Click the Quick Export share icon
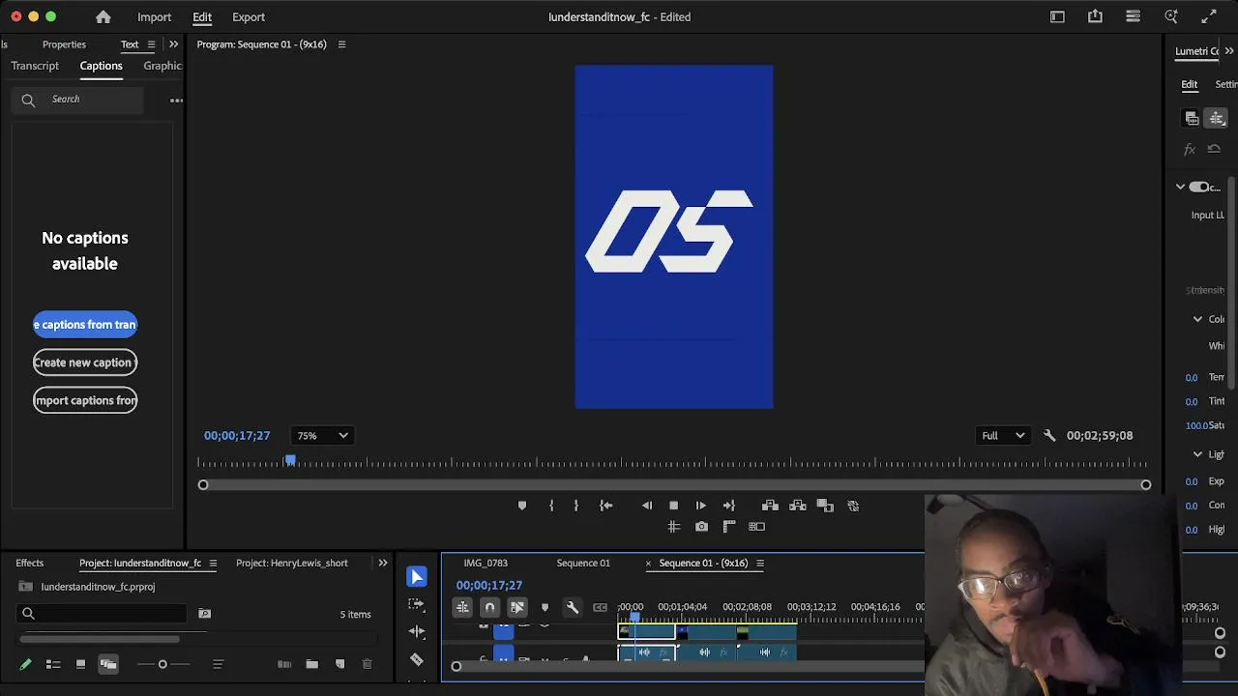The width and height of the screenshot is (1238, 696). 1095,16
